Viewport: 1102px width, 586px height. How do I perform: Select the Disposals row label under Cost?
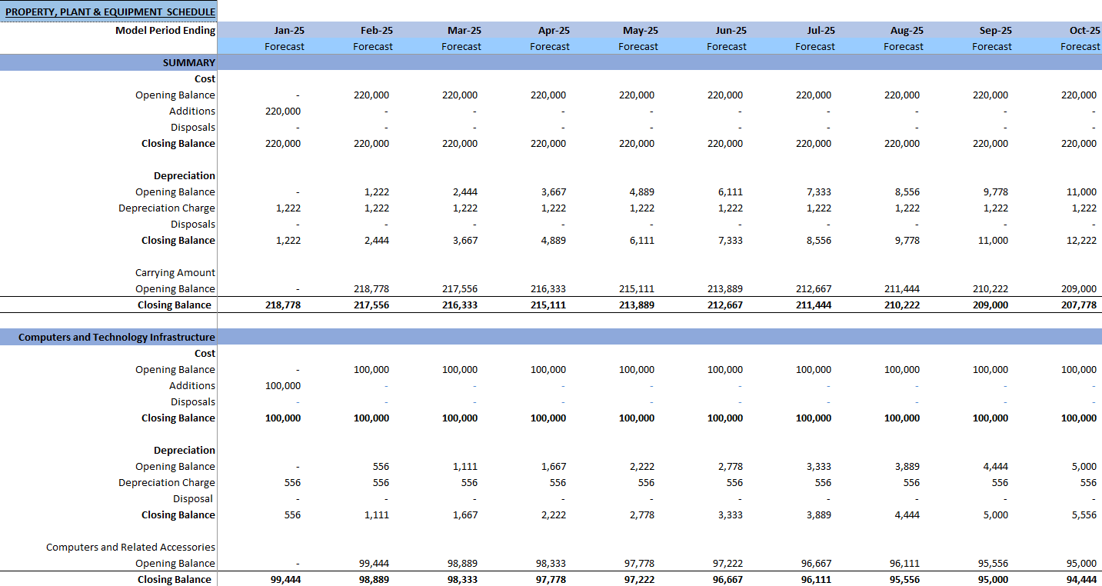[192, 127]
